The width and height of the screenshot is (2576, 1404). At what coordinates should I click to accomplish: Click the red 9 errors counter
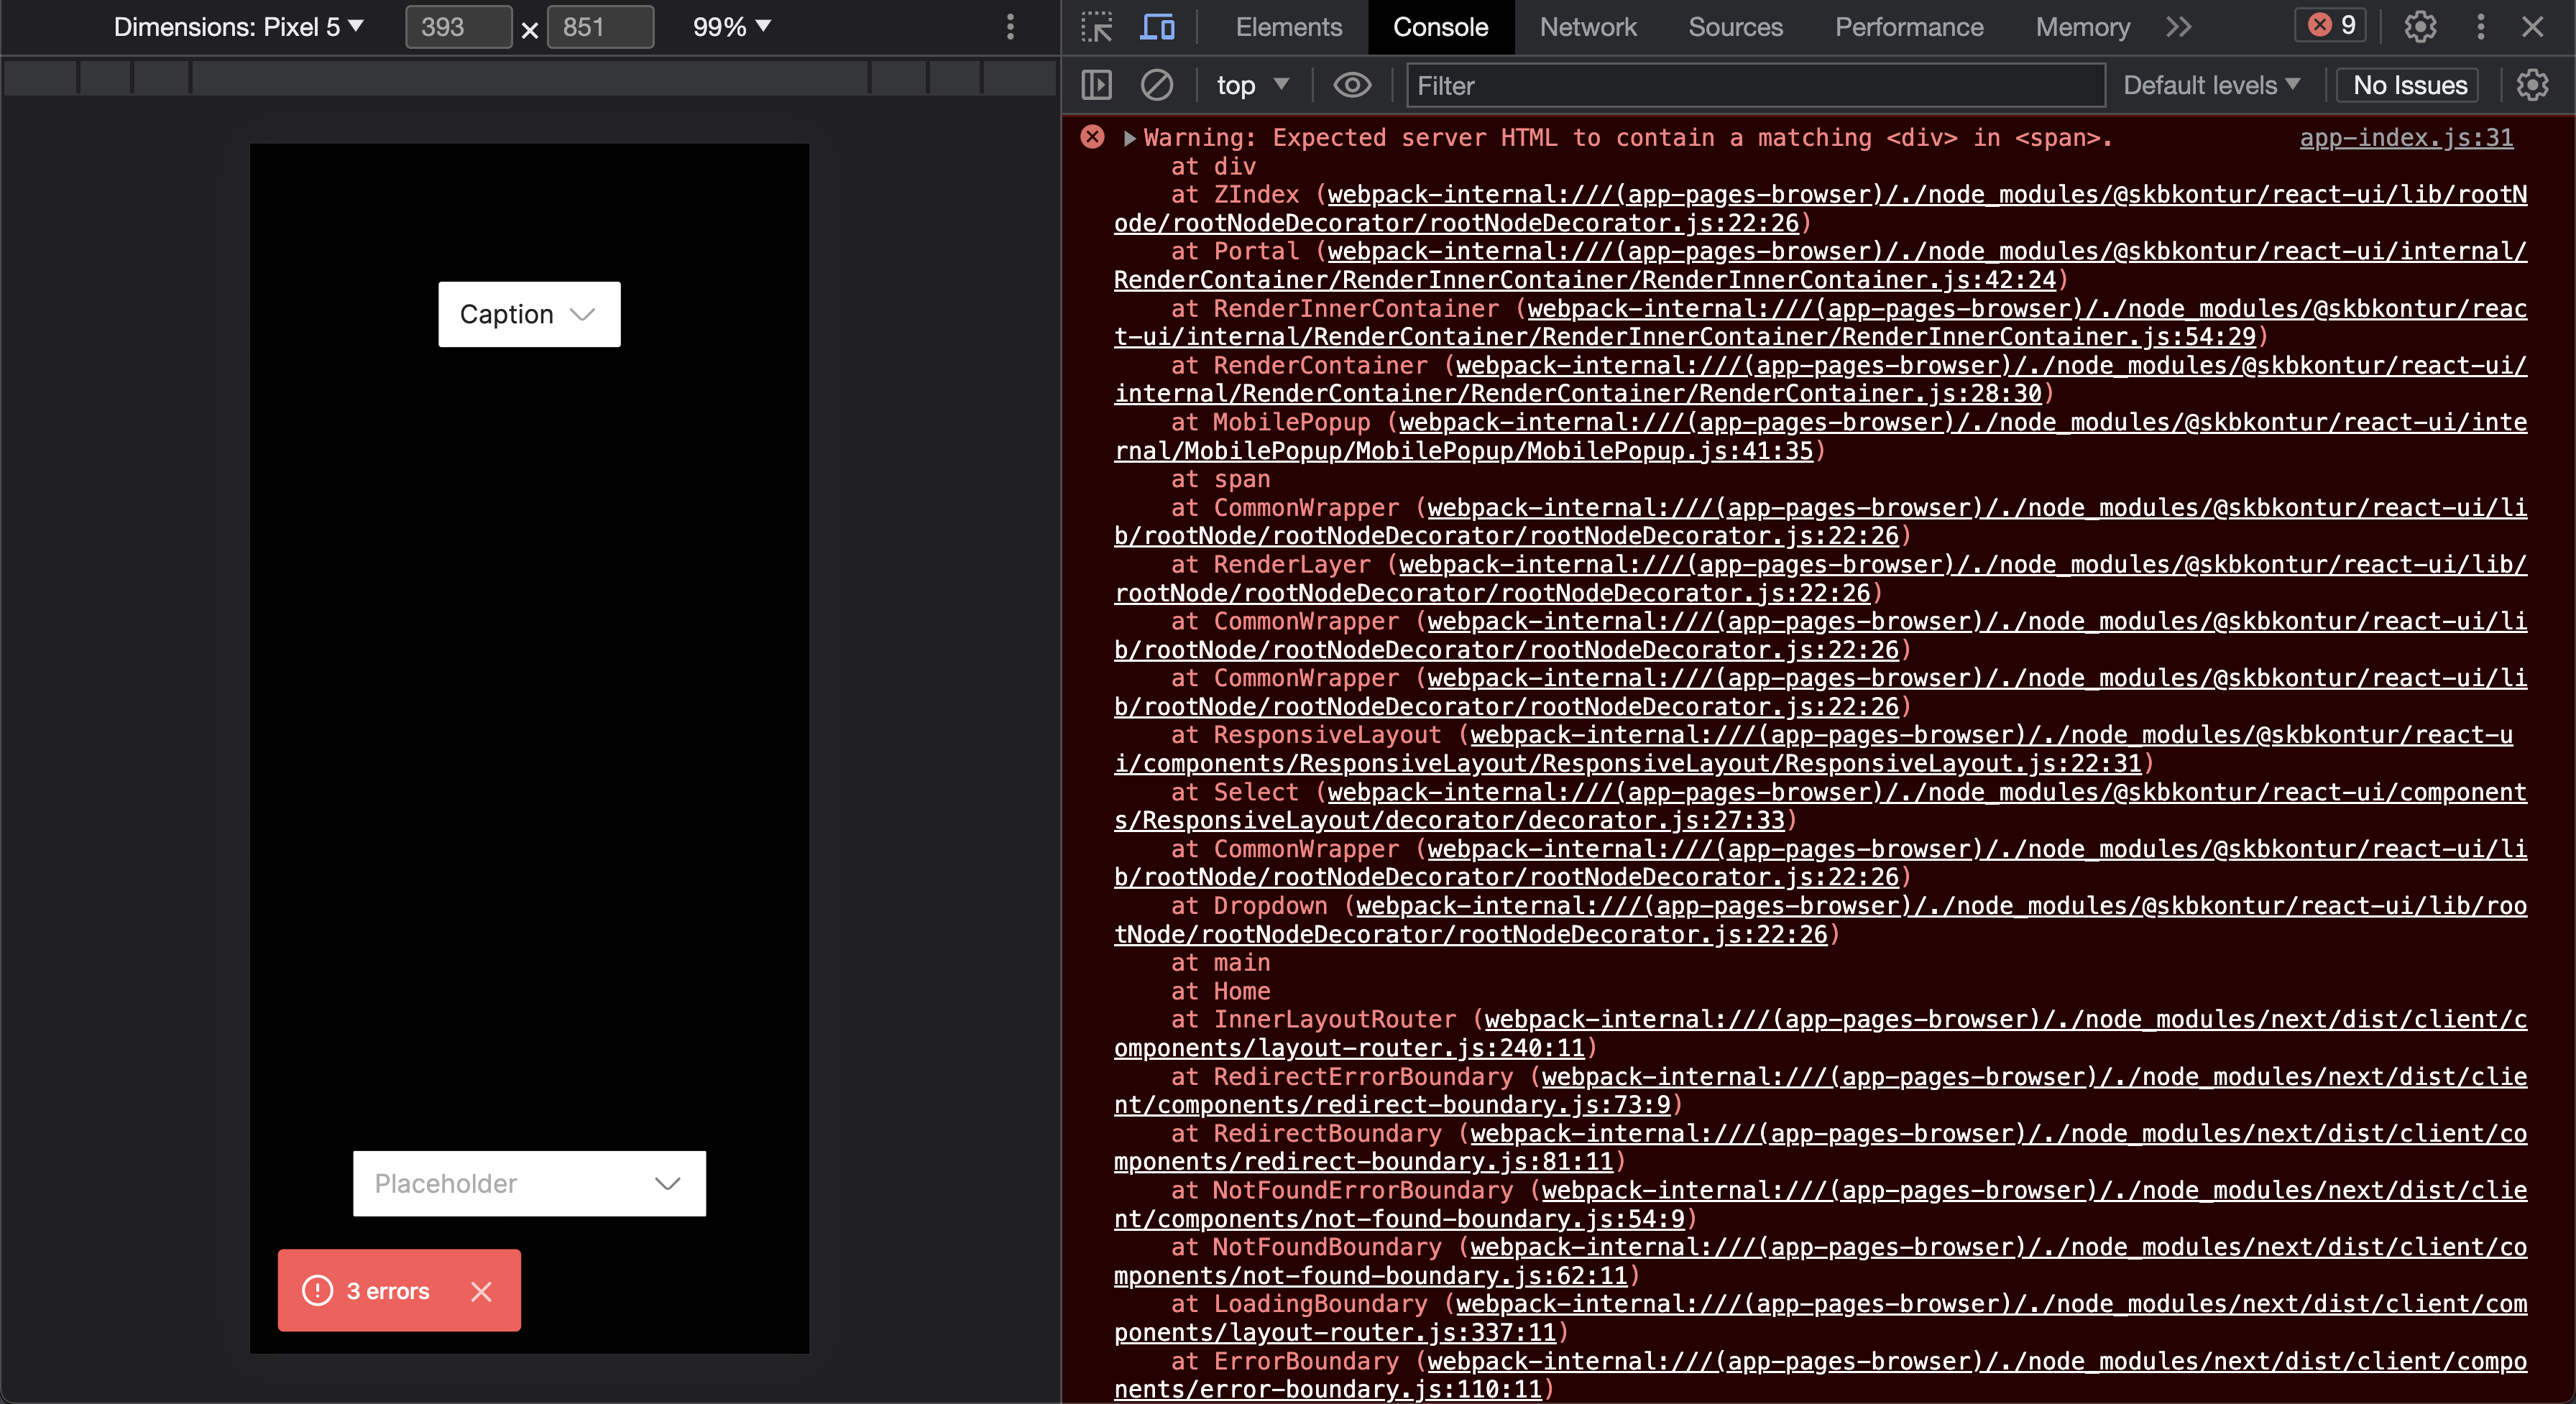2331,25
